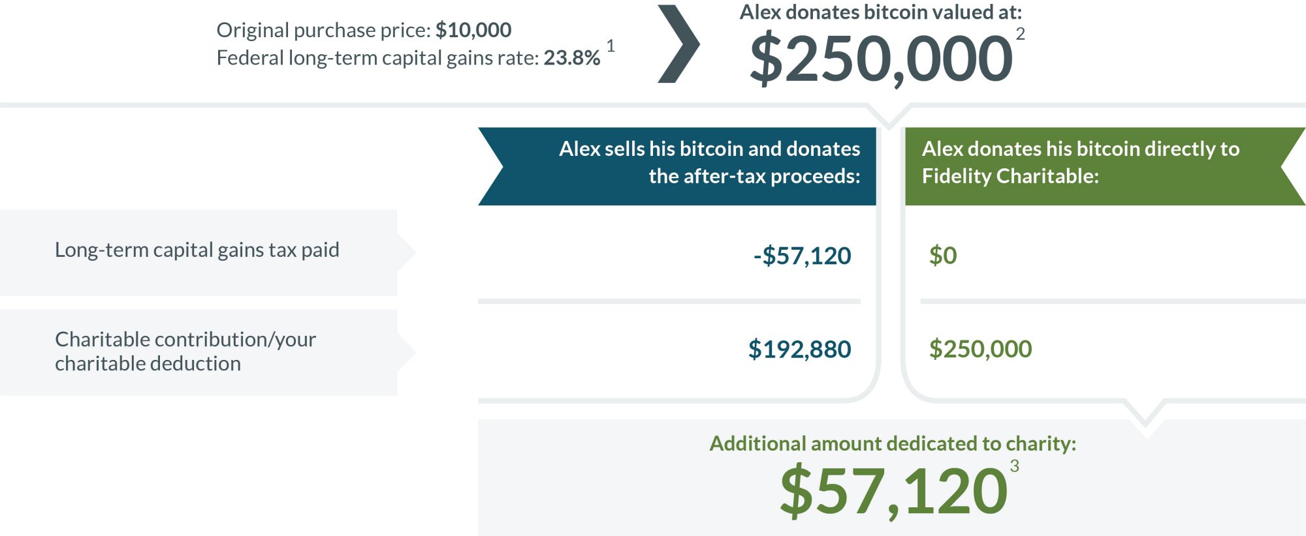Click 'Federal long-term capital gains rate' text
Viewport: 1306px width, 536px height.
pos(377,57)
